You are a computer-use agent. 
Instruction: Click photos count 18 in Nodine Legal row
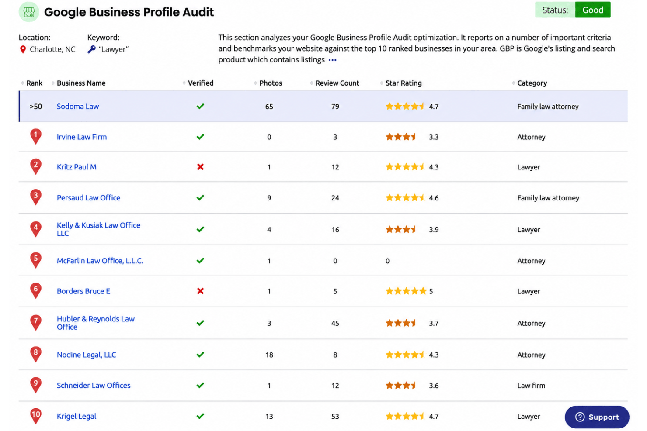(x=269, y=355)
